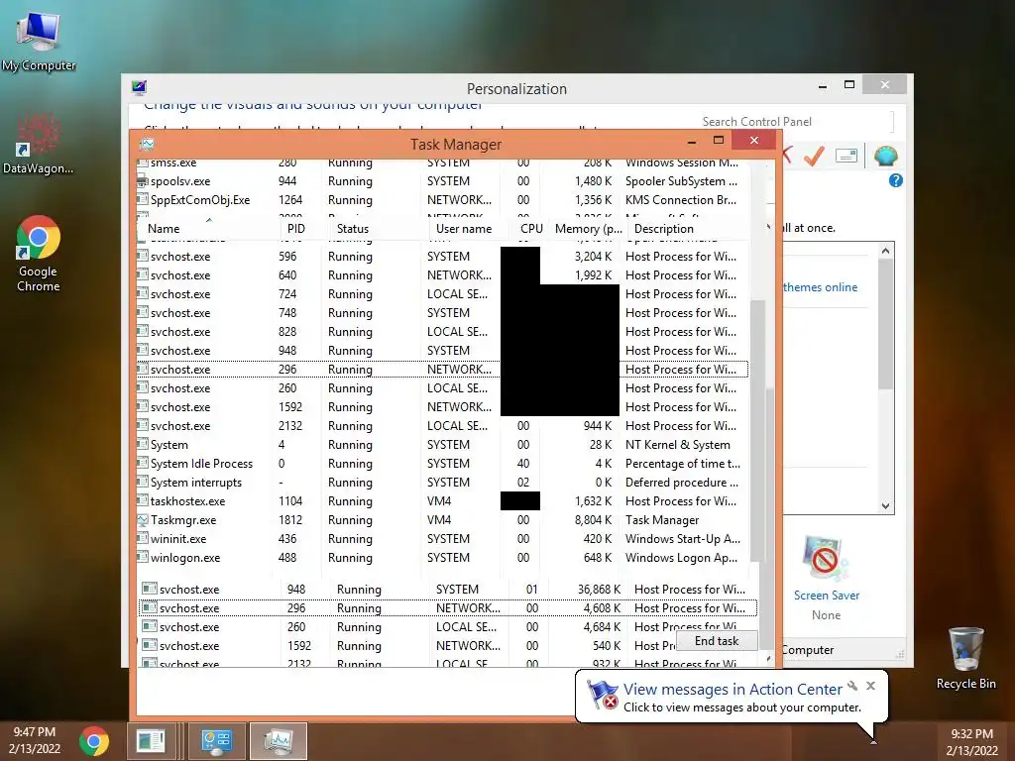Open the Screen Saver settings link
This screenshot has width=1015, height=761.
(x=827, y=596)
